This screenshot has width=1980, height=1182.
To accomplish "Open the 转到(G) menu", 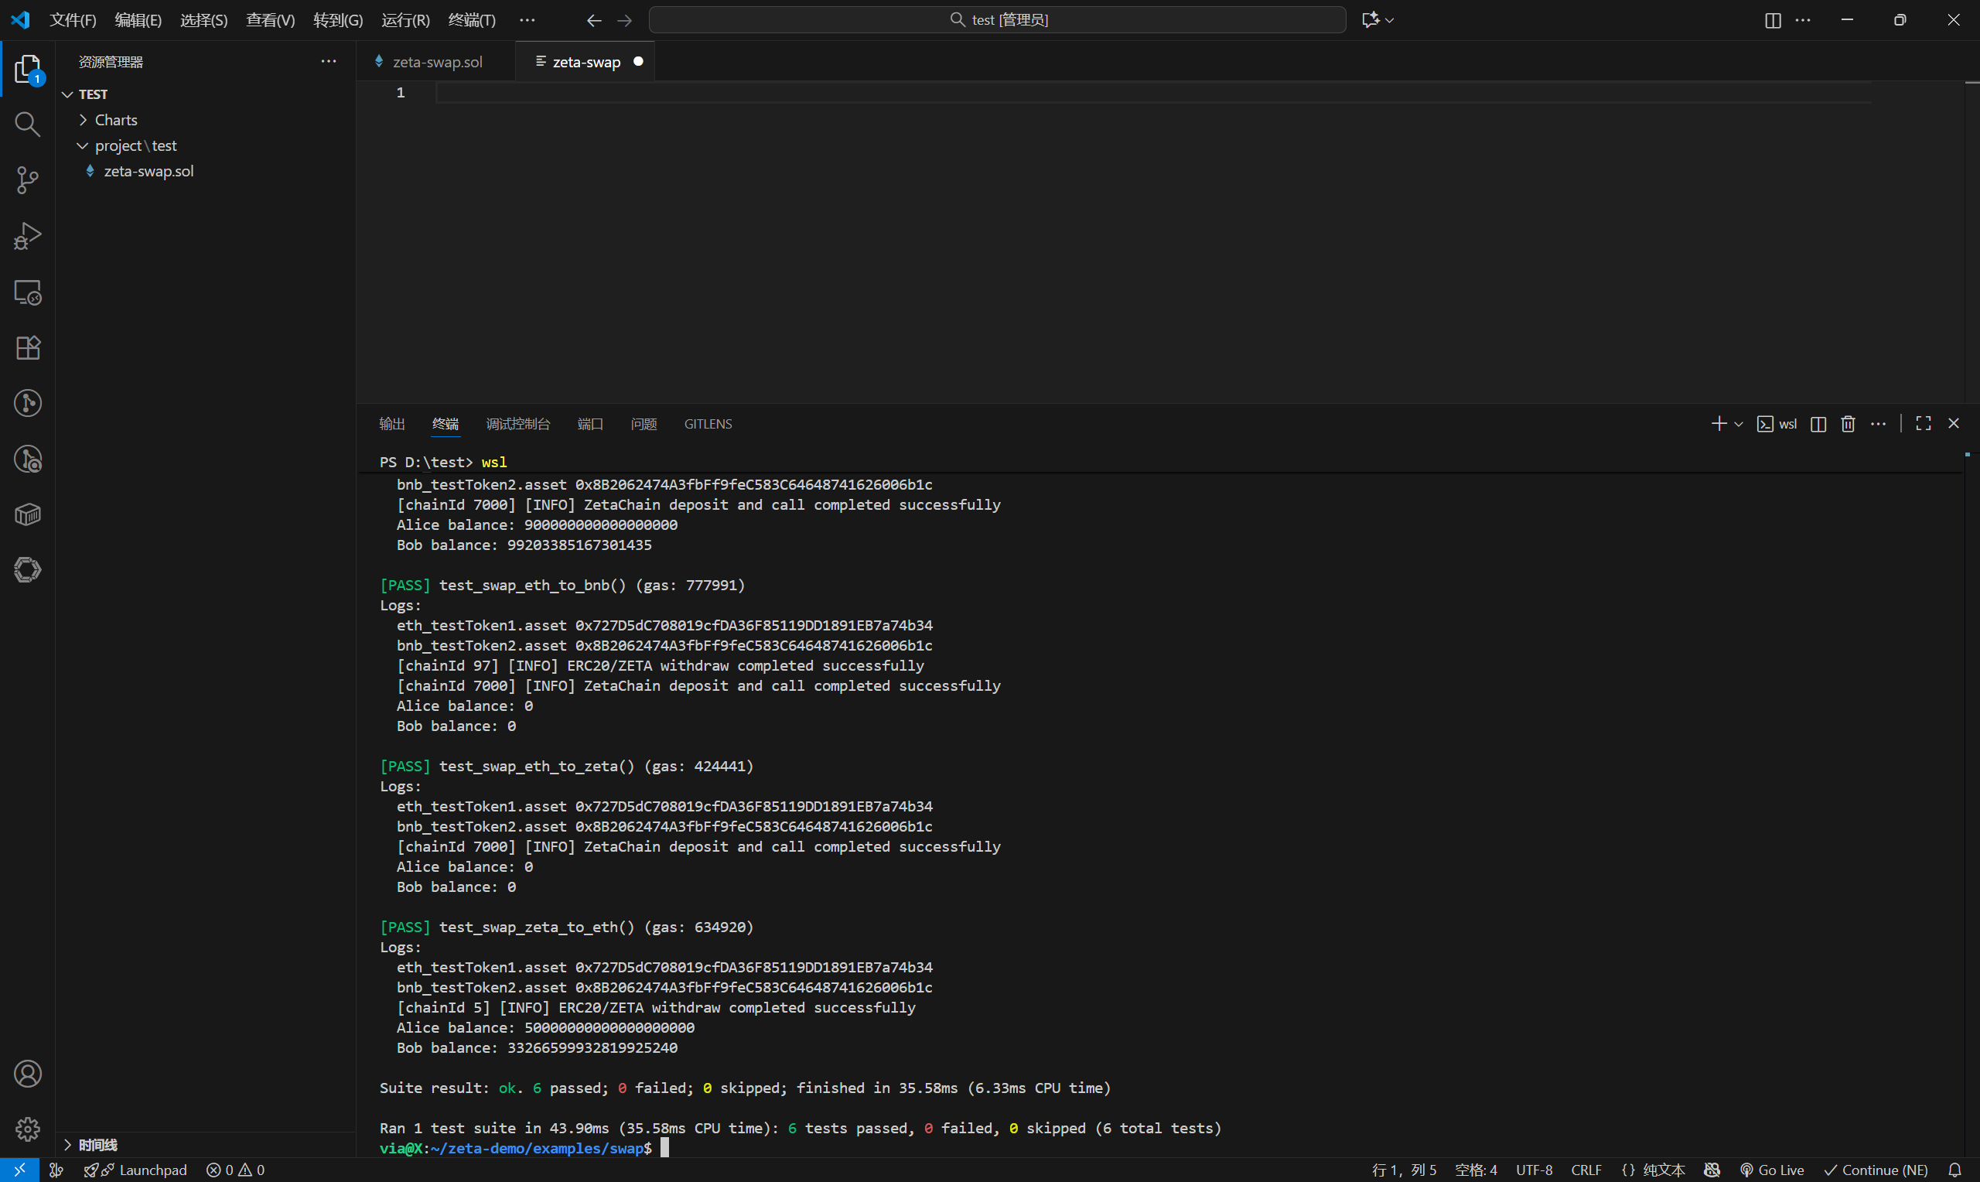I will pos(338,20).
